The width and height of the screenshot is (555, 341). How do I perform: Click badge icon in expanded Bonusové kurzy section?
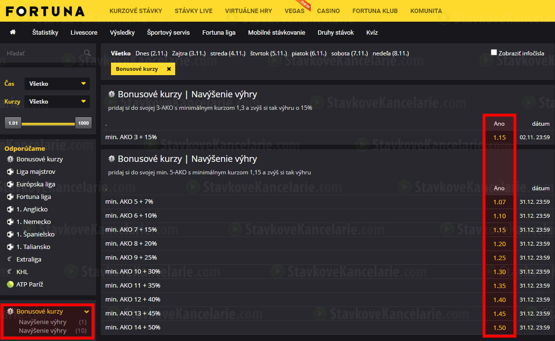pos(10,311)
